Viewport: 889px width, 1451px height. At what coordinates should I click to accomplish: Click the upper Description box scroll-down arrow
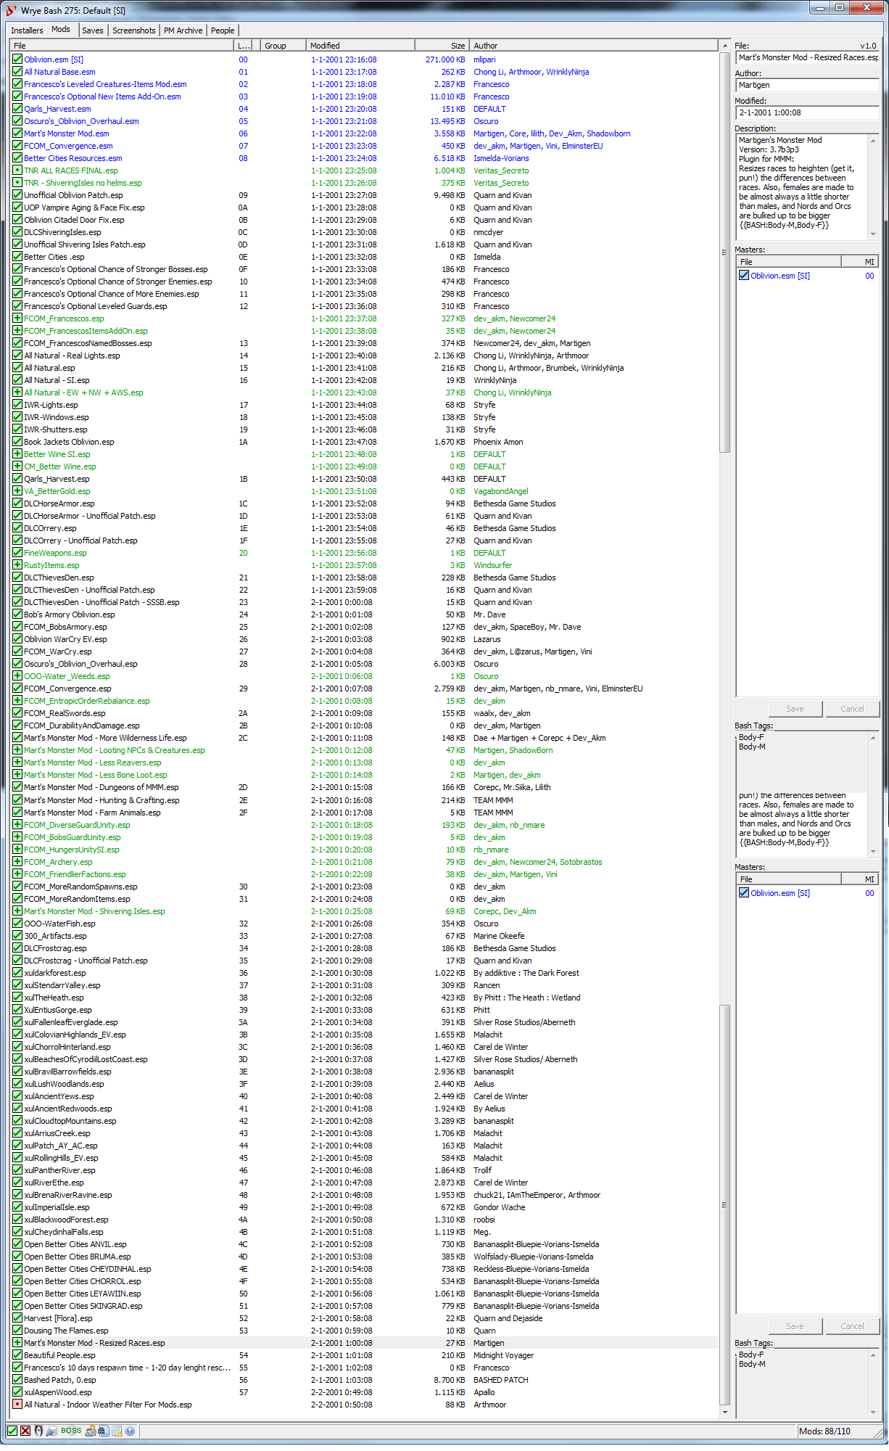[x=873, y=234]
